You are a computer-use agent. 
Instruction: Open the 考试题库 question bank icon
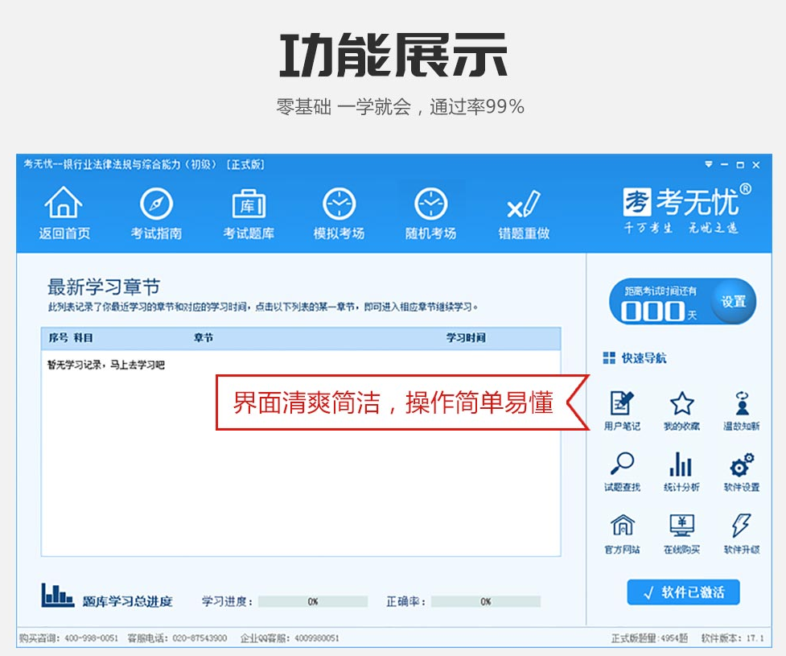click(x=249, y=204)
